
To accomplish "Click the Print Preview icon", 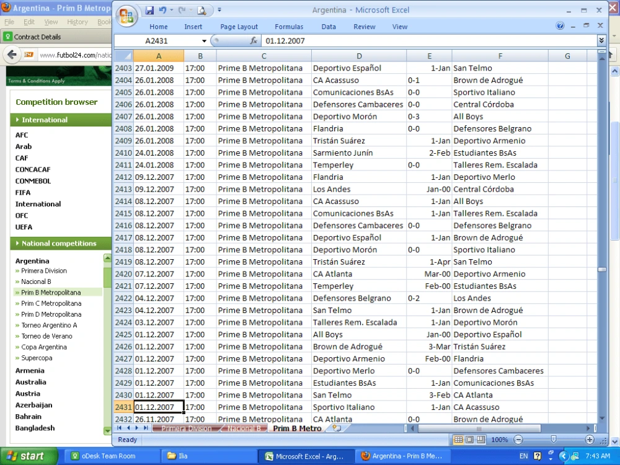I will pos(201,11).
